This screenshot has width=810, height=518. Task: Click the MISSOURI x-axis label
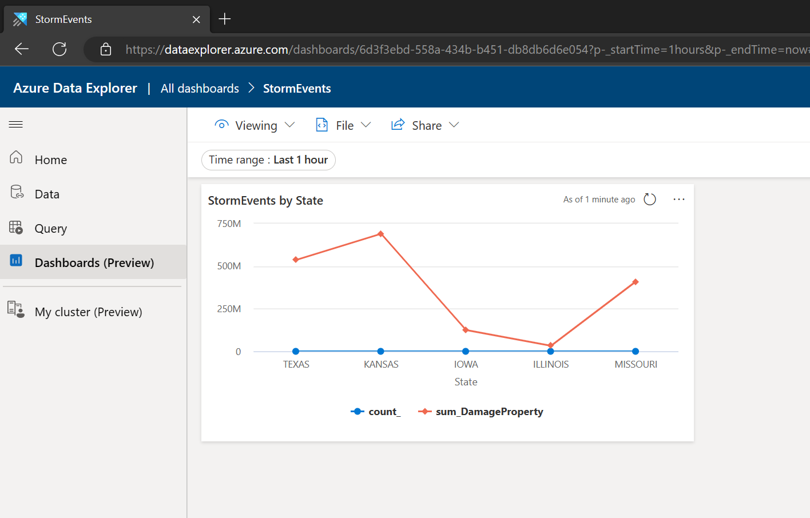(x=636, y=364)
